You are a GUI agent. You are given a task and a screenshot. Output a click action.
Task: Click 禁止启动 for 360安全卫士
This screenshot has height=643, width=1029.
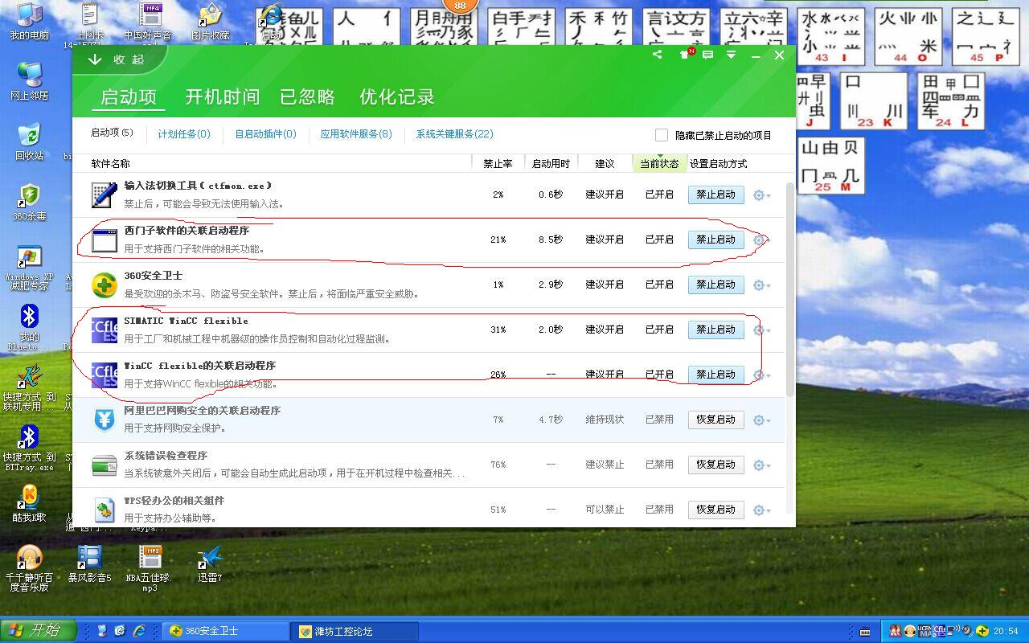715,285
